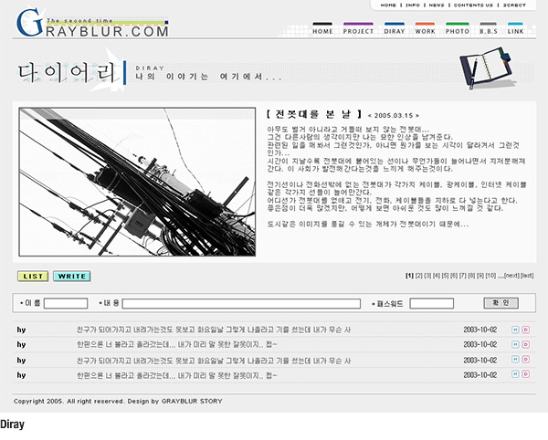
Task: Focus the 내용 content input field
Action: 241,303
